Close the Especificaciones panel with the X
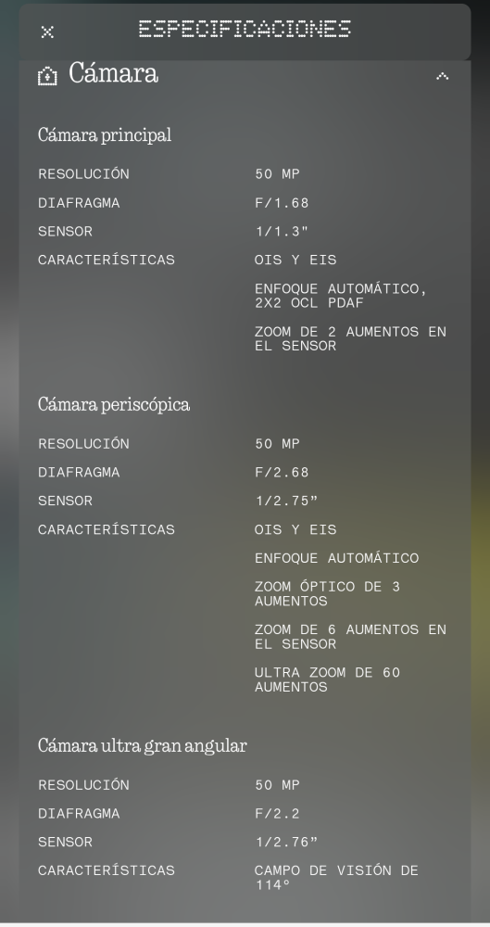Viewport: 490px width, 927px height. (47, 32)
